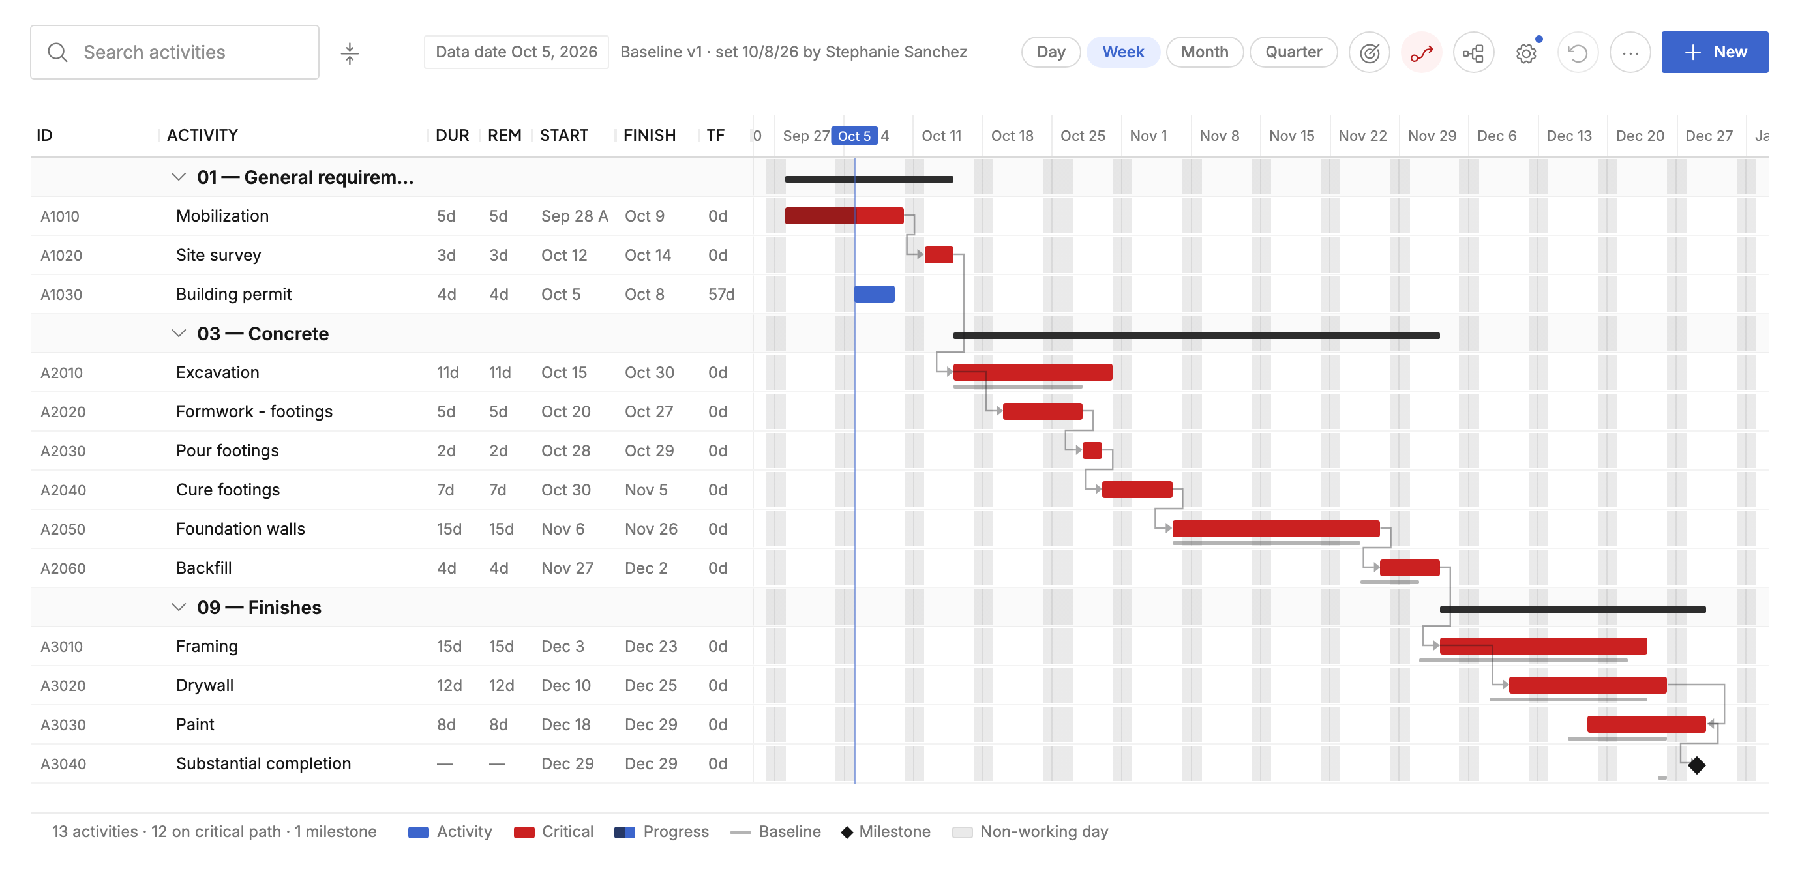Select the A3040 activity ID

coord(63,763)
